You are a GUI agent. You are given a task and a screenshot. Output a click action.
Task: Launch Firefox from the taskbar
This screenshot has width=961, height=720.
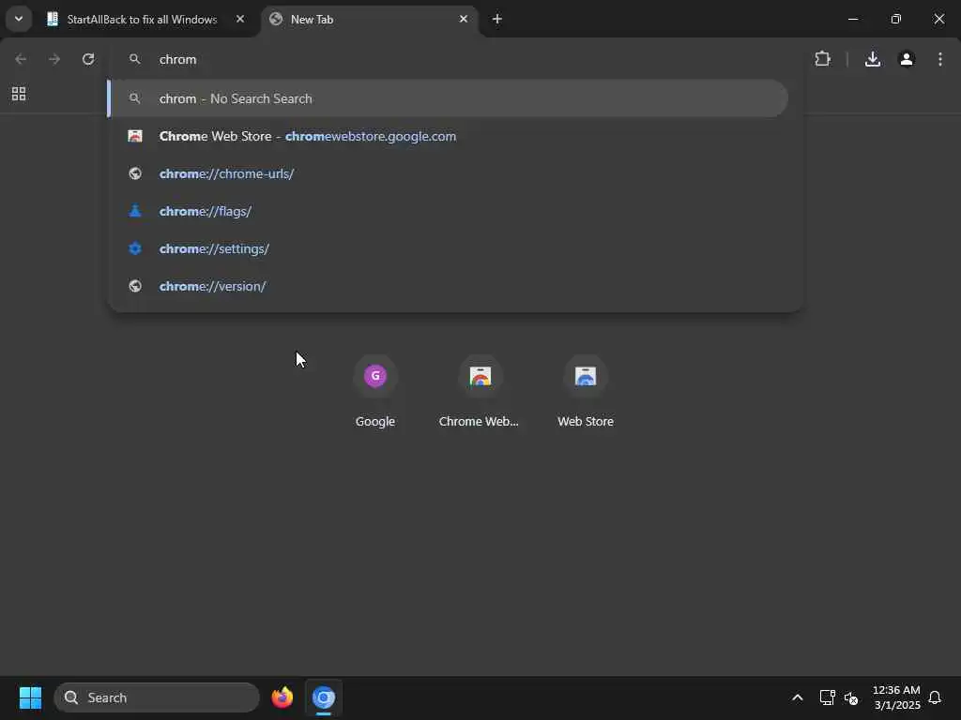click(x=282, y=697)
